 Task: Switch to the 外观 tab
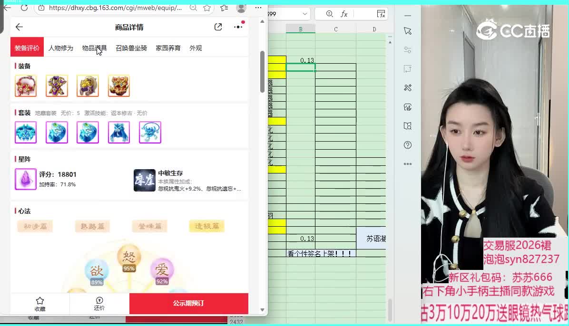(x=196, y=48)
